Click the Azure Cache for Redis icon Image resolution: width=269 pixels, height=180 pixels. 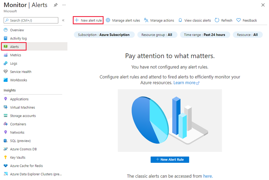6,166
